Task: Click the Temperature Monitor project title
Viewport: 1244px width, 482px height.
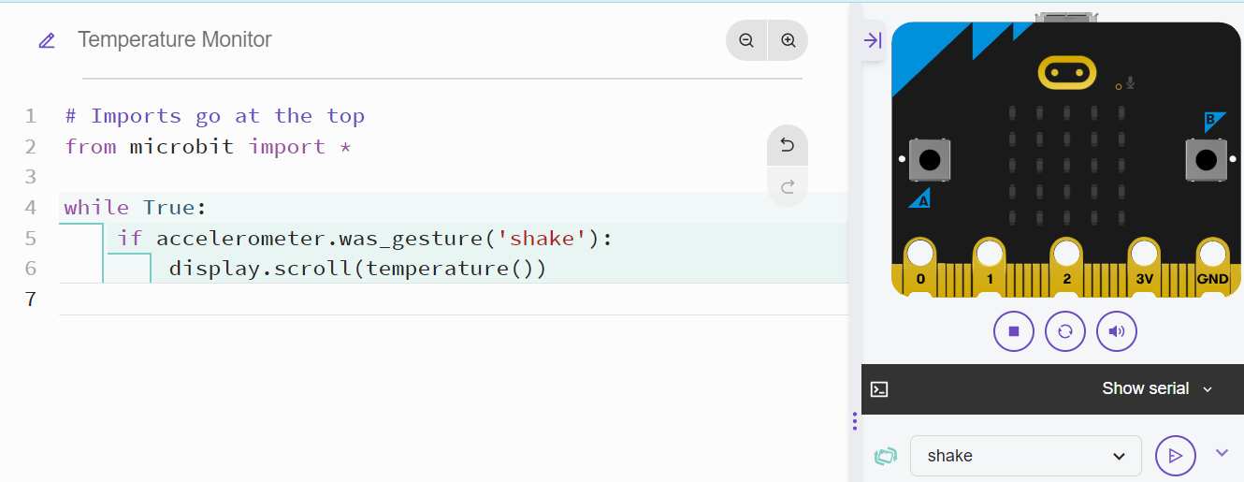Action: [175, 40]
